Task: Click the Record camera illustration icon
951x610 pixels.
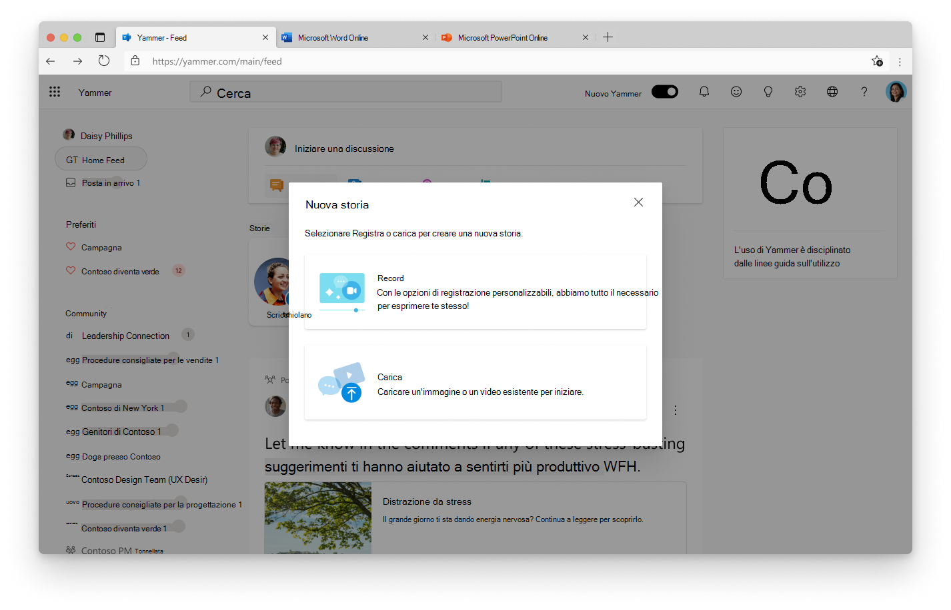Action: (x=342, y=292)
